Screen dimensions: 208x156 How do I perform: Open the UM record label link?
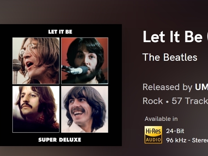pos(201,87)
